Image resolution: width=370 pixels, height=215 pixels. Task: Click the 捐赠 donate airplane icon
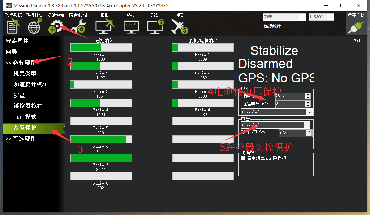[179, 26]
